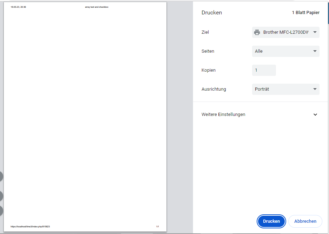This screenshot has height=234, width=329.
Task: Open the Brother MFC-L2700DW destination dropdown
Action: pyautogui.click(x=286, y=32)
